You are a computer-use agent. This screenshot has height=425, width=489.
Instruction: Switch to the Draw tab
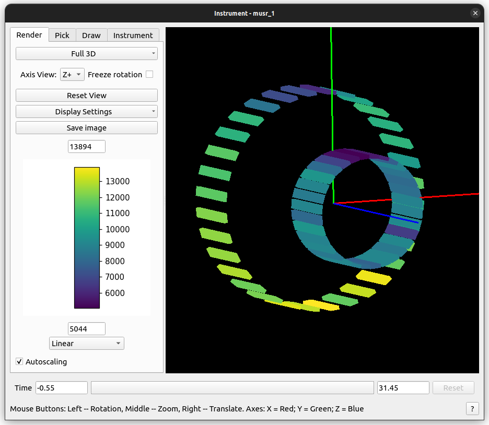tap(91, 36)
